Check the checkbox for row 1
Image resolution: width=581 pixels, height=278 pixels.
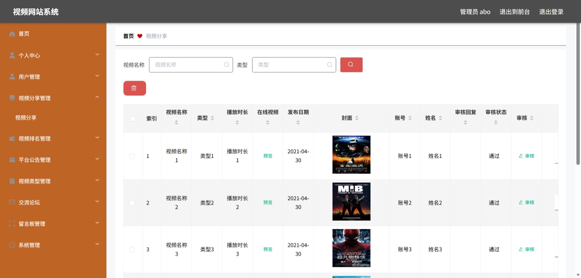coord(132,156)
